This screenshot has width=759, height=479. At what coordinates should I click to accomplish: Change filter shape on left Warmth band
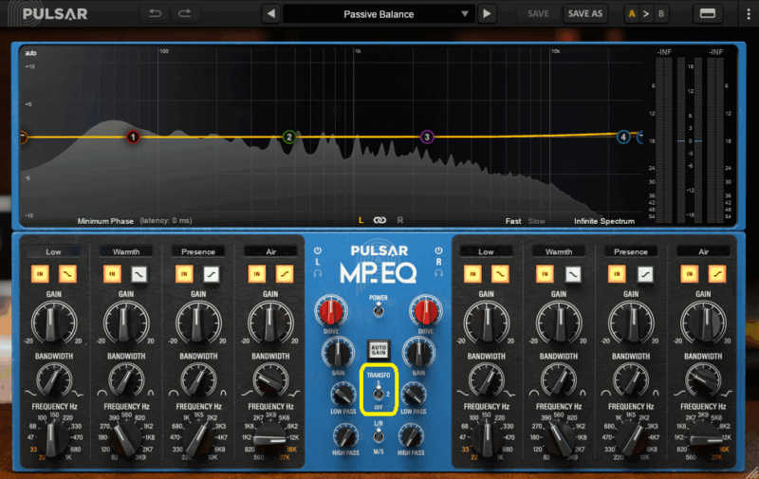click(138, 273)
